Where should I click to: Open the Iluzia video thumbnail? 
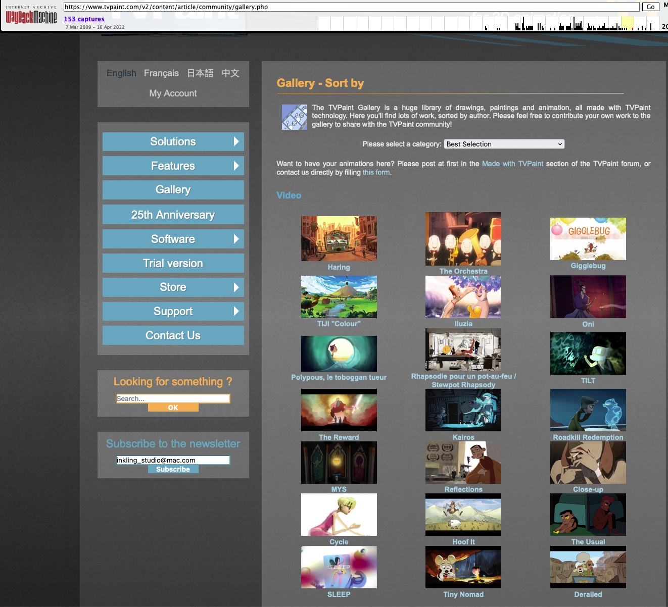[463, 297]
